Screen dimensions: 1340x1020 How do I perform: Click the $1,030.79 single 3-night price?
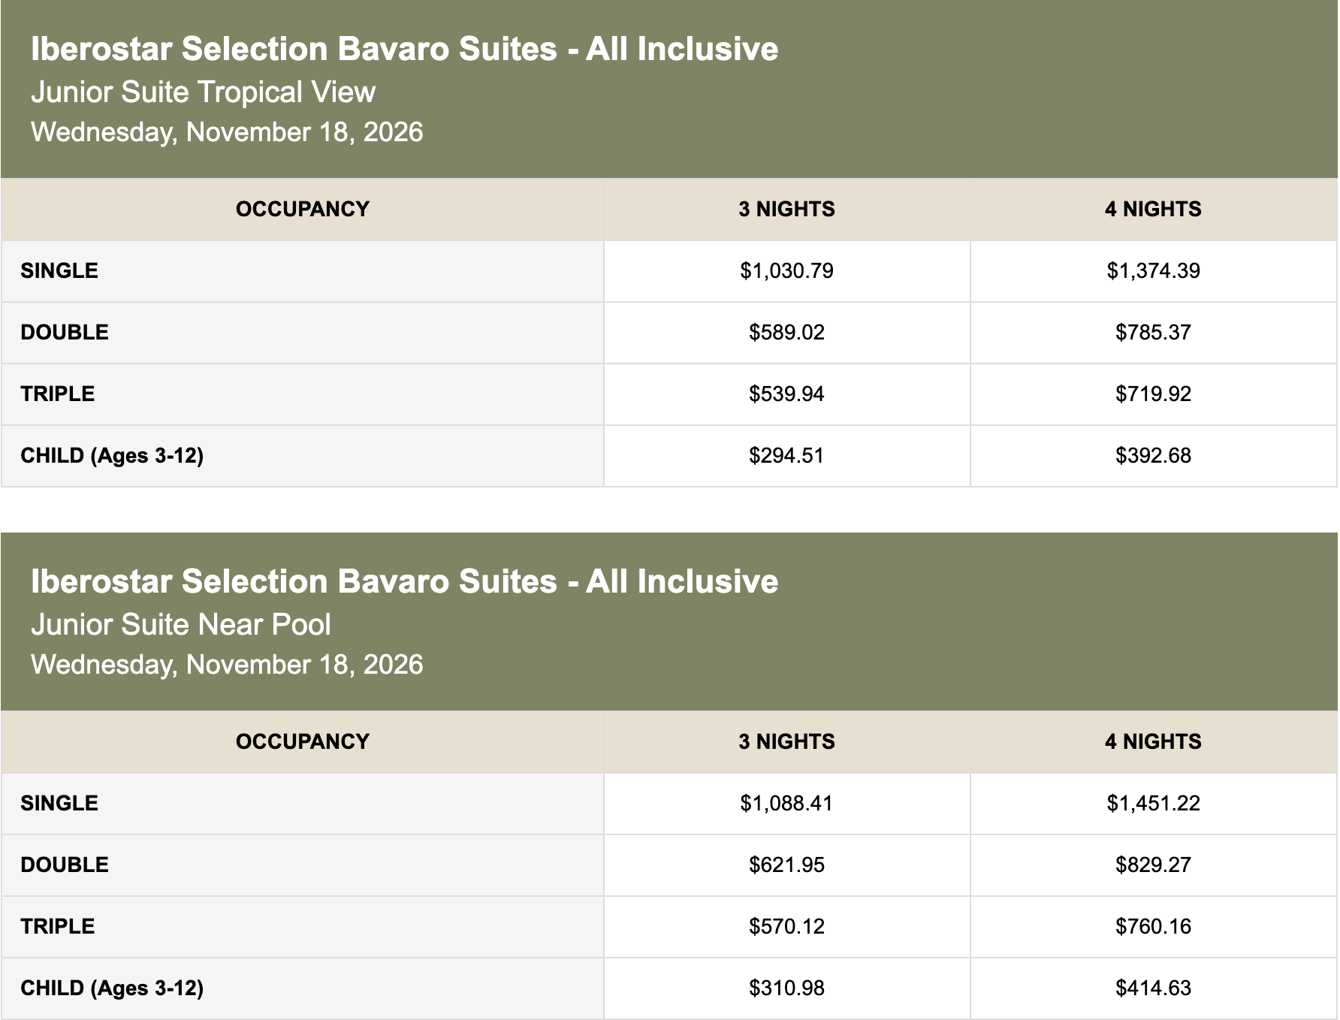pos(786,270)
